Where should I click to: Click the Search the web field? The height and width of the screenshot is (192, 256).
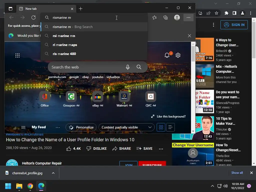[98, 67]
